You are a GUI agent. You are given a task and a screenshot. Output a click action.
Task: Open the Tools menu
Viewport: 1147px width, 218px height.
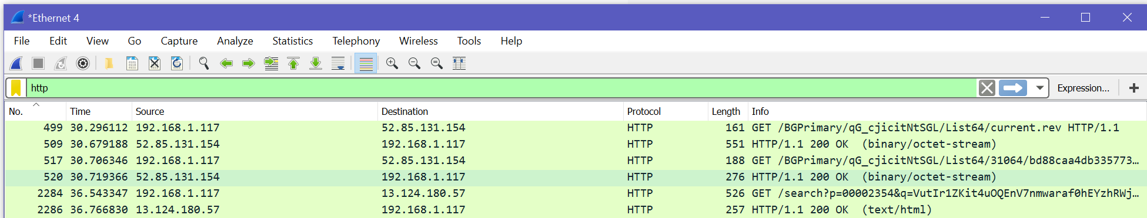click(x=469, y=41)
